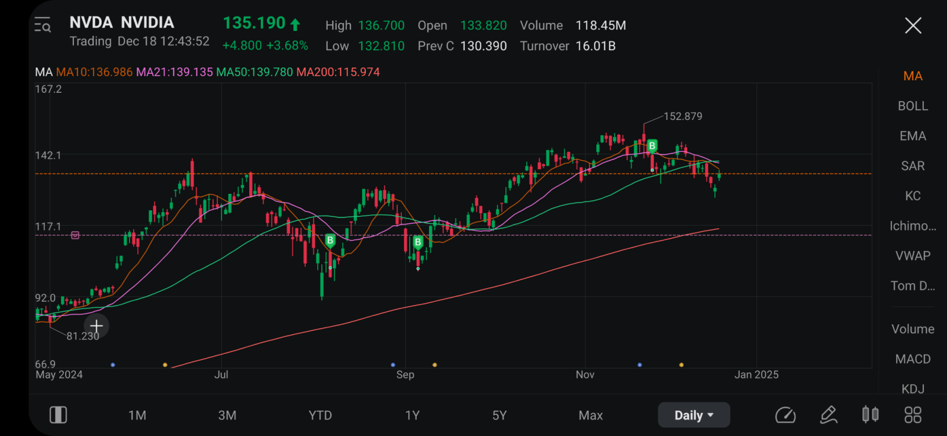
Task: Enable the SAR indicator
Action: [913, 166]
